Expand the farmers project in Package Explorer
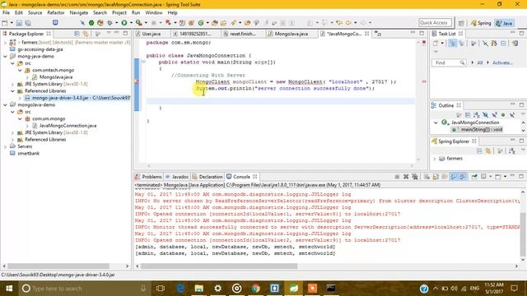The image size is (527, 296). pyautogui.click(x=5, y=43)
